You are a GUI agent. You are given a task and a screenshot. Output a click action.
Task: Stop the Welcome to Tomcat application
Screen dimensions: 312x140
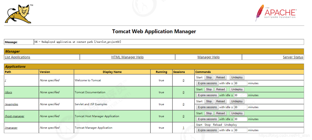pyautogui.click(x=209, y=78)
